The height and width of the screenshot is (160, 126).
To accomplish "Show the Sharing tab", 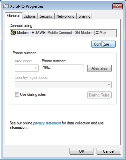I will point(84,16).
